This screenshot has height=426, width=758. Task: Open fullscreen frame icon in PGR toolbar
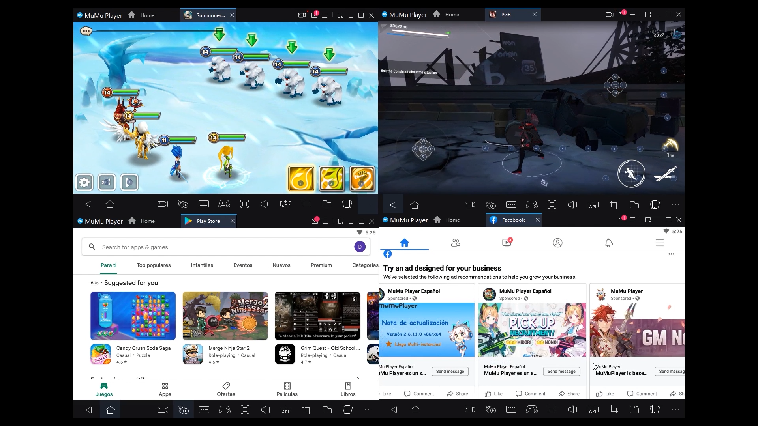tap(552, 205)
